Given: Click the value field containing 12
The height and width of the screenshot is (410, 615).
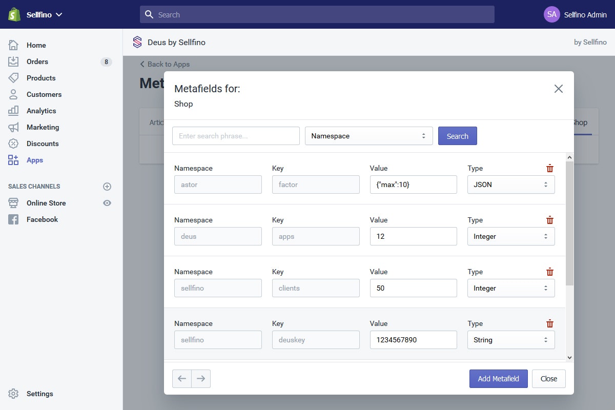Looking at the screenshot, I should click(x=413, y=236).
